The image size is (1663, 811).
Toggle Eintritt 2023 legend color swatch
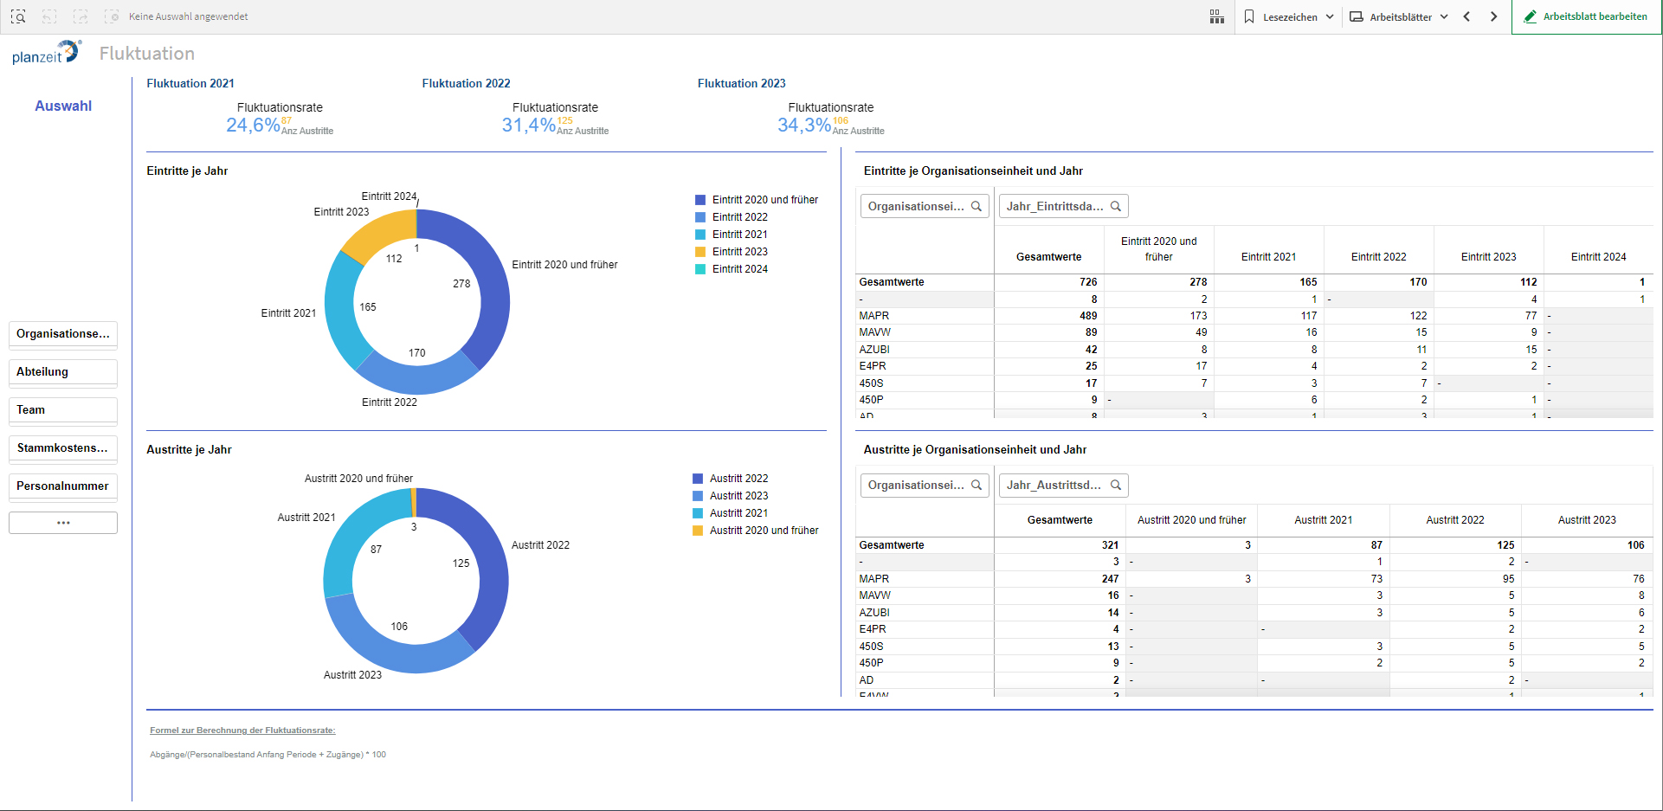coord(700,252)
